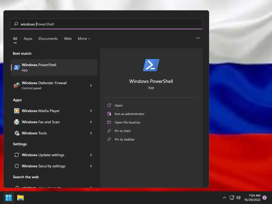Expand Windows Media Player chevron
272x204 pixels.
91,111
